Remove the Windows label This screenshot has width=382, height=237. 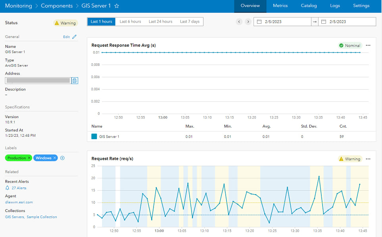point(55,158)
